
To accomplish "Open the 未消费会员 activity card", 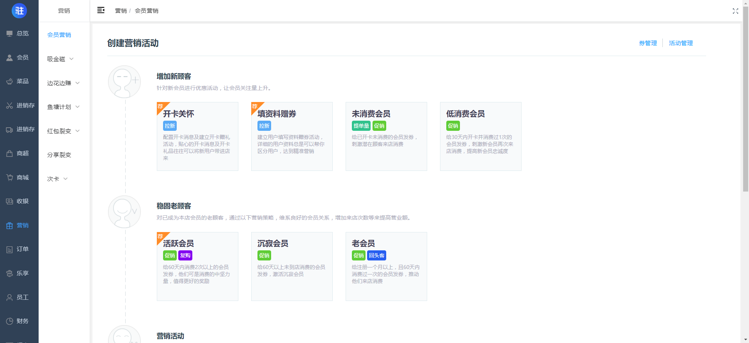I will pos(386,136).
